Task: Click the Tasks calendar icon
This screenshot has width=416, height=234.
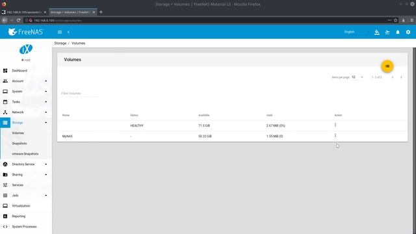Action: (5, 102)
